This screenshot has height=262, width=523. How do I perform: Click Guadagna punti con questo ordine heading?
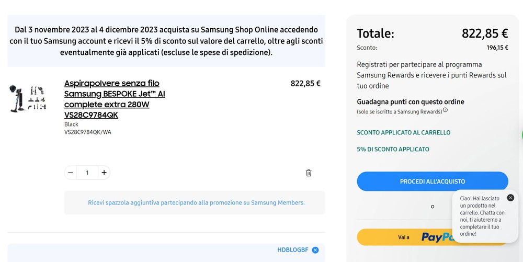coord(411,101)
